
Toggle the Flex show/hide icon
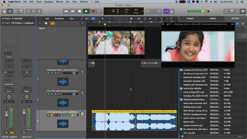point(87,19)
